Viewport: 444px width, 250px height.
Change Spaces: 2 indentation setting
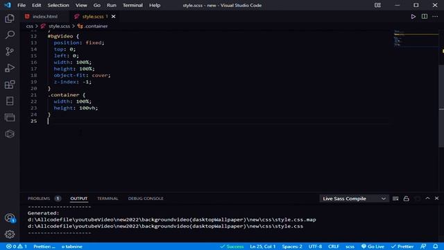(292, 247)
